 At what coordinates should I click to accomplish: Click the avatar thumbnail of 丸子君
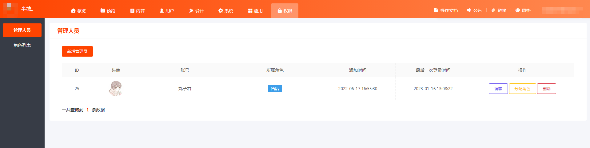[x=116, y=89]
